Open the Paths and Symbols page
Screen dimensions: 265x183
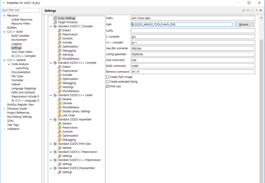coord(23,93)
